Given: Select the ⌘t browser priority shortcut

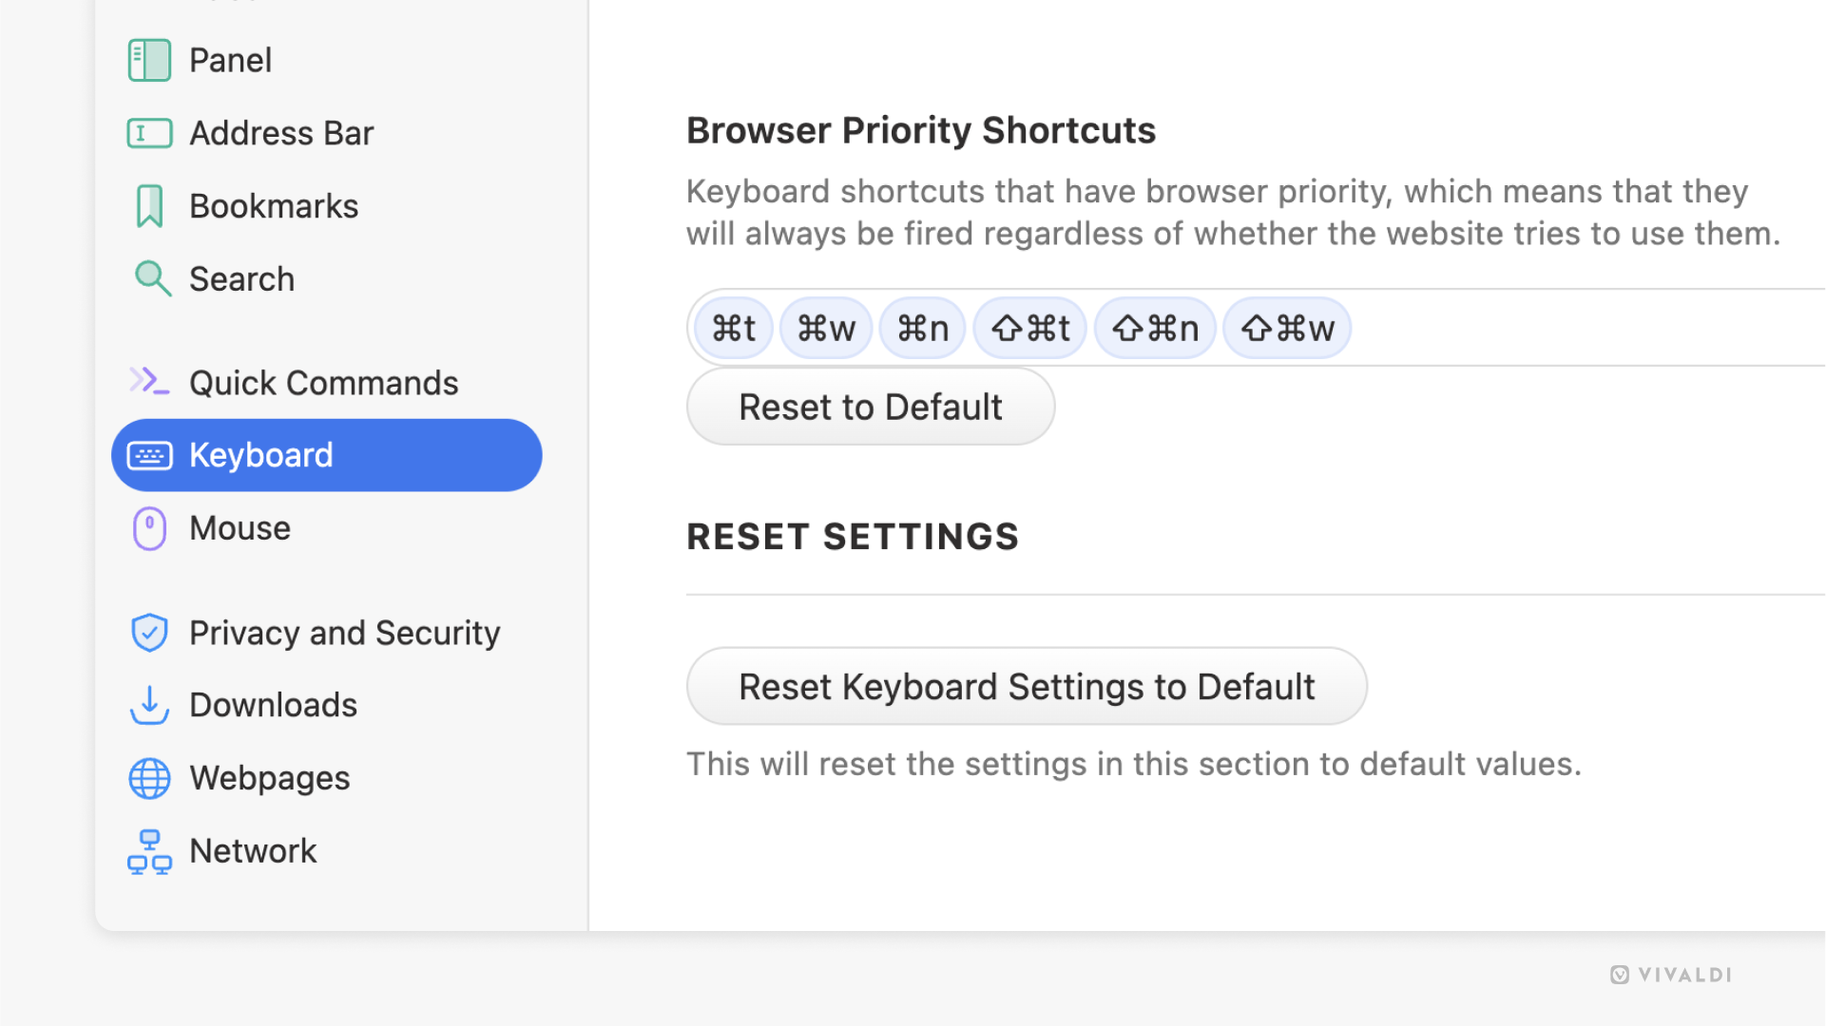Looking at the screenshot, I should point(733,328).
